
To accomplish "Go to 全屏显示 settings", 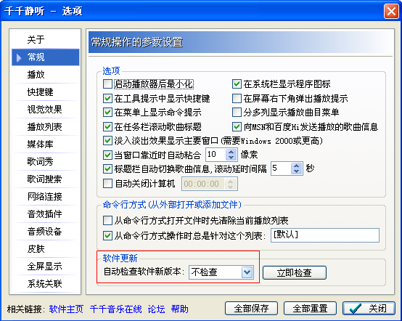I will (46, 267).
